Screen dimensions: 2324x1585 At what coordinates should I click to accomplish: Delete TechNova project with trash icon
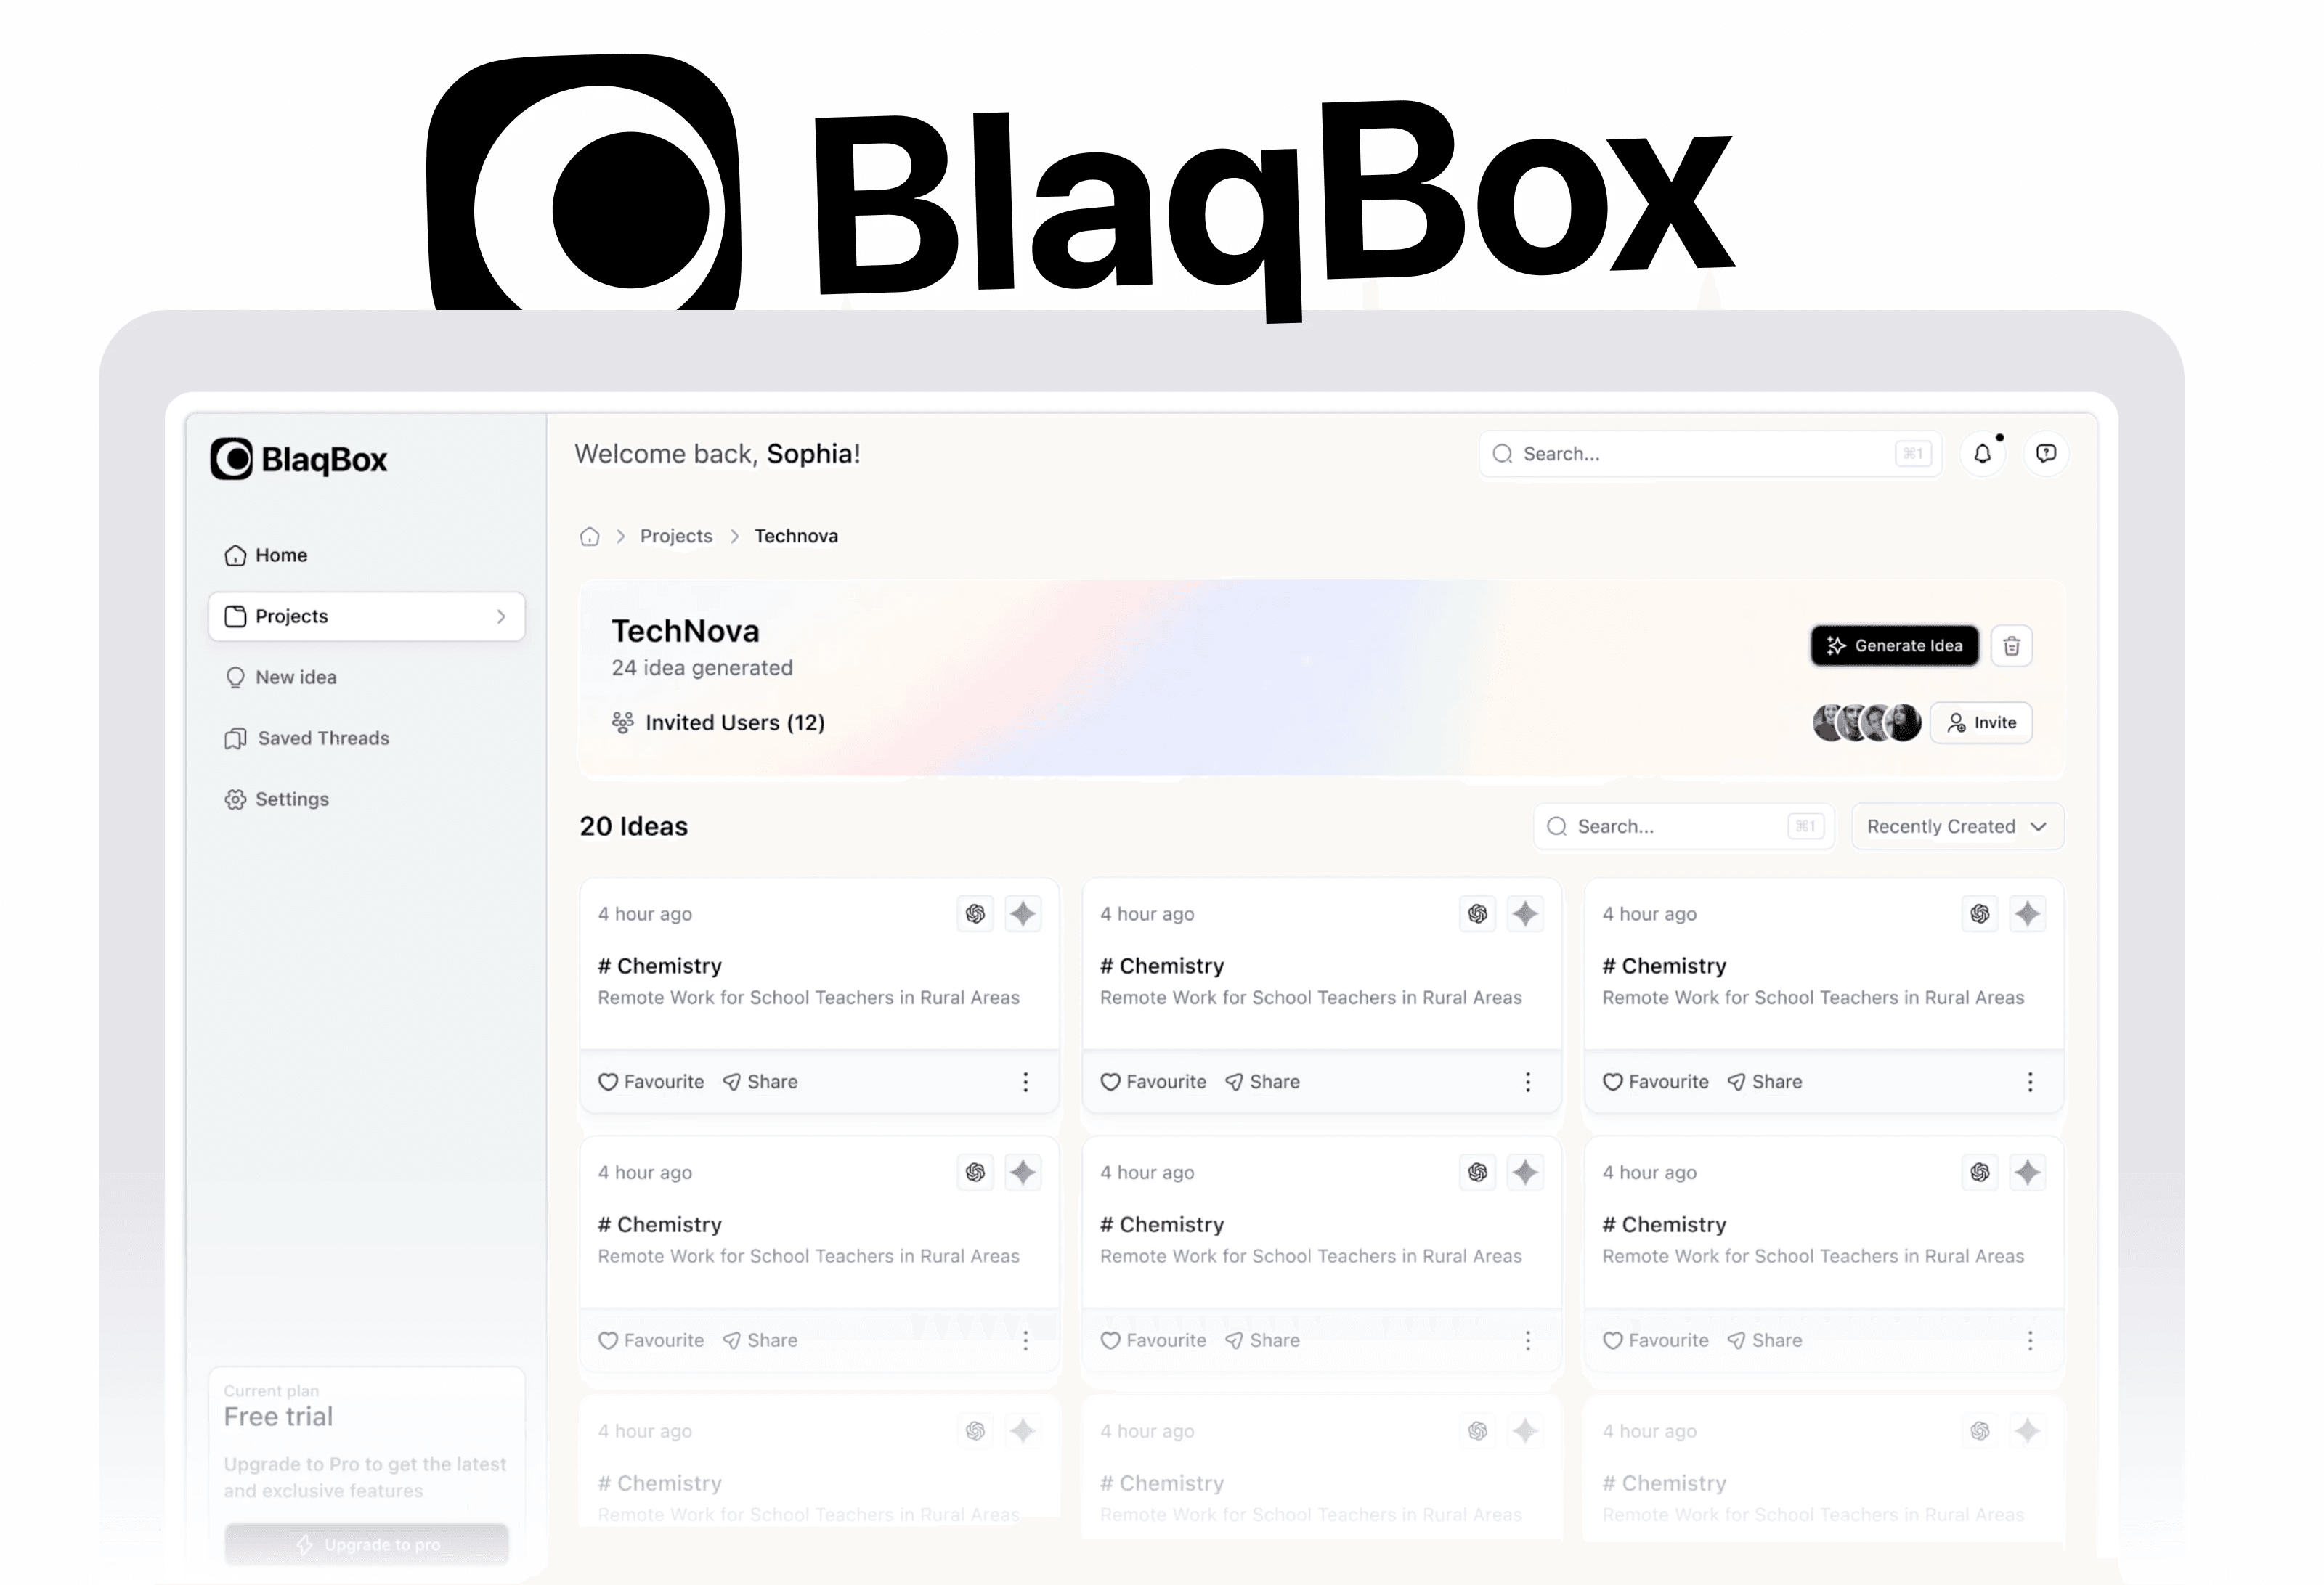2011,646
